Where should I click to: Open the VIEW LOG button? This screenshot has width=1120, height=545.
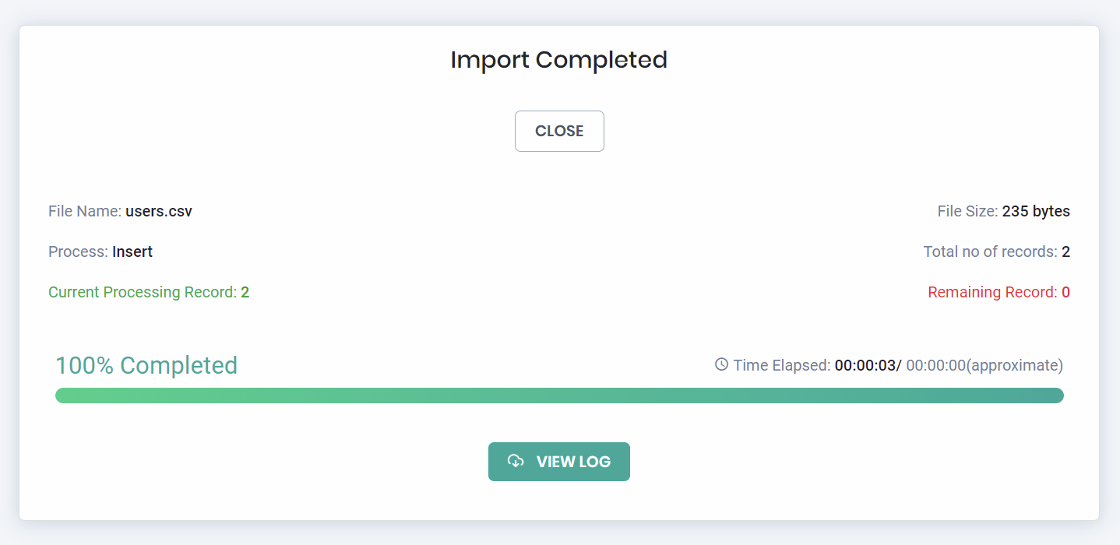point(559,462)
